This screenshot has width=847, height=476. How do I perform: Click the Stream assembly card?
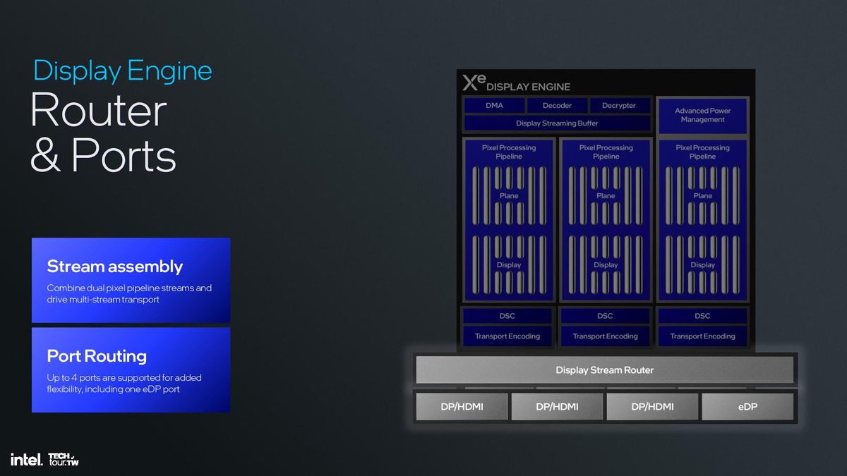(131, 280)
